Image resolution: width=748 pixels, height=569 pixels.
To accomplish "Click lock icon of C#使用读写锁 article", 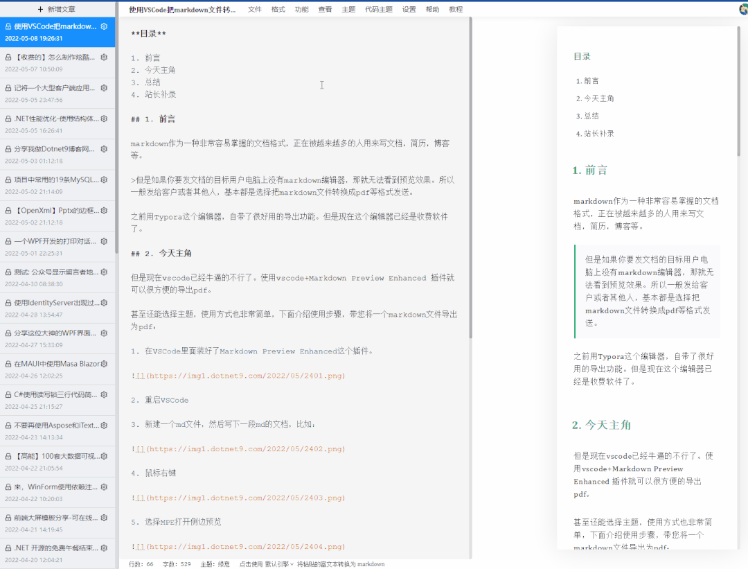I will click(x=8, y=395).
